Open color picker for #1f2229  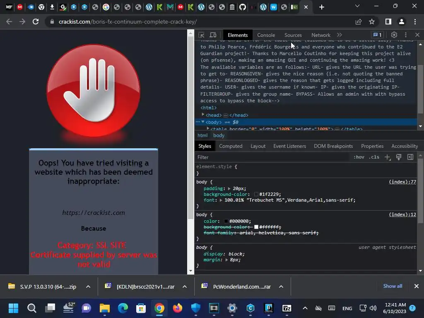click(256, 194)
